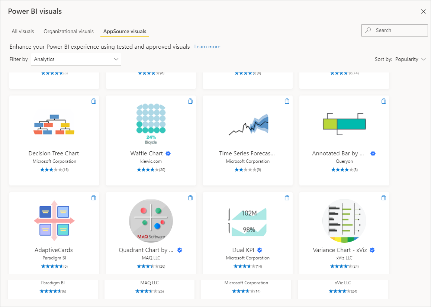Click the add icon on the Decision Tree Chart card

pyautogui.click(x=93, y=101)
